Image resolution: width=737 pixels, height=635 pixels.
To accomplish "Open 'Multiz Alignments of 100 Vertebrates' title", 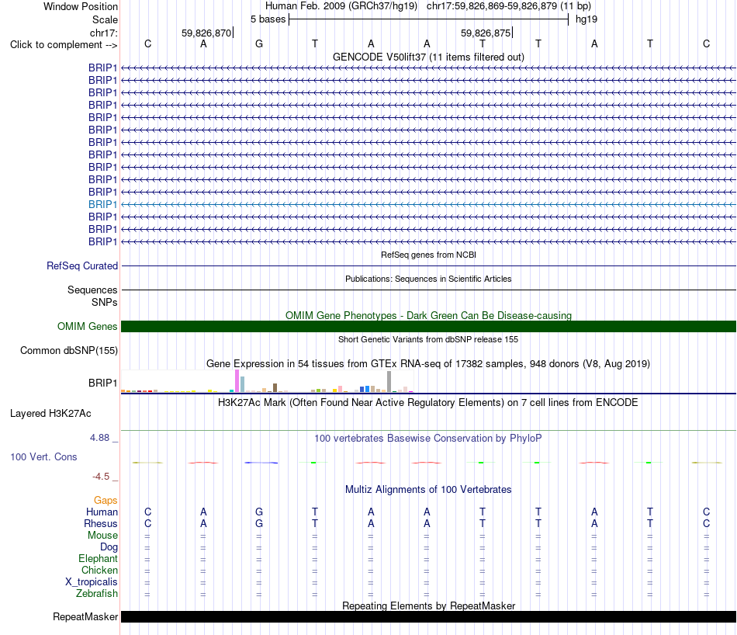I will click(428, 490).
